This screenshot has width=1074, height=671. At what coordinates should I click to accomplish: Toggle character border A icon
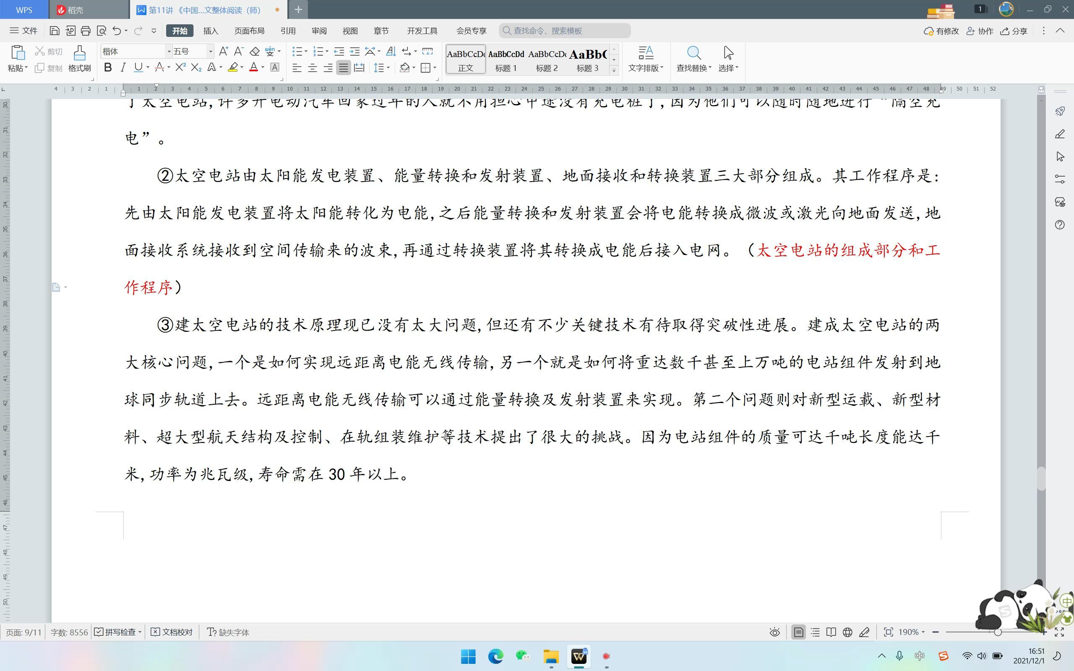pos(275,68)
